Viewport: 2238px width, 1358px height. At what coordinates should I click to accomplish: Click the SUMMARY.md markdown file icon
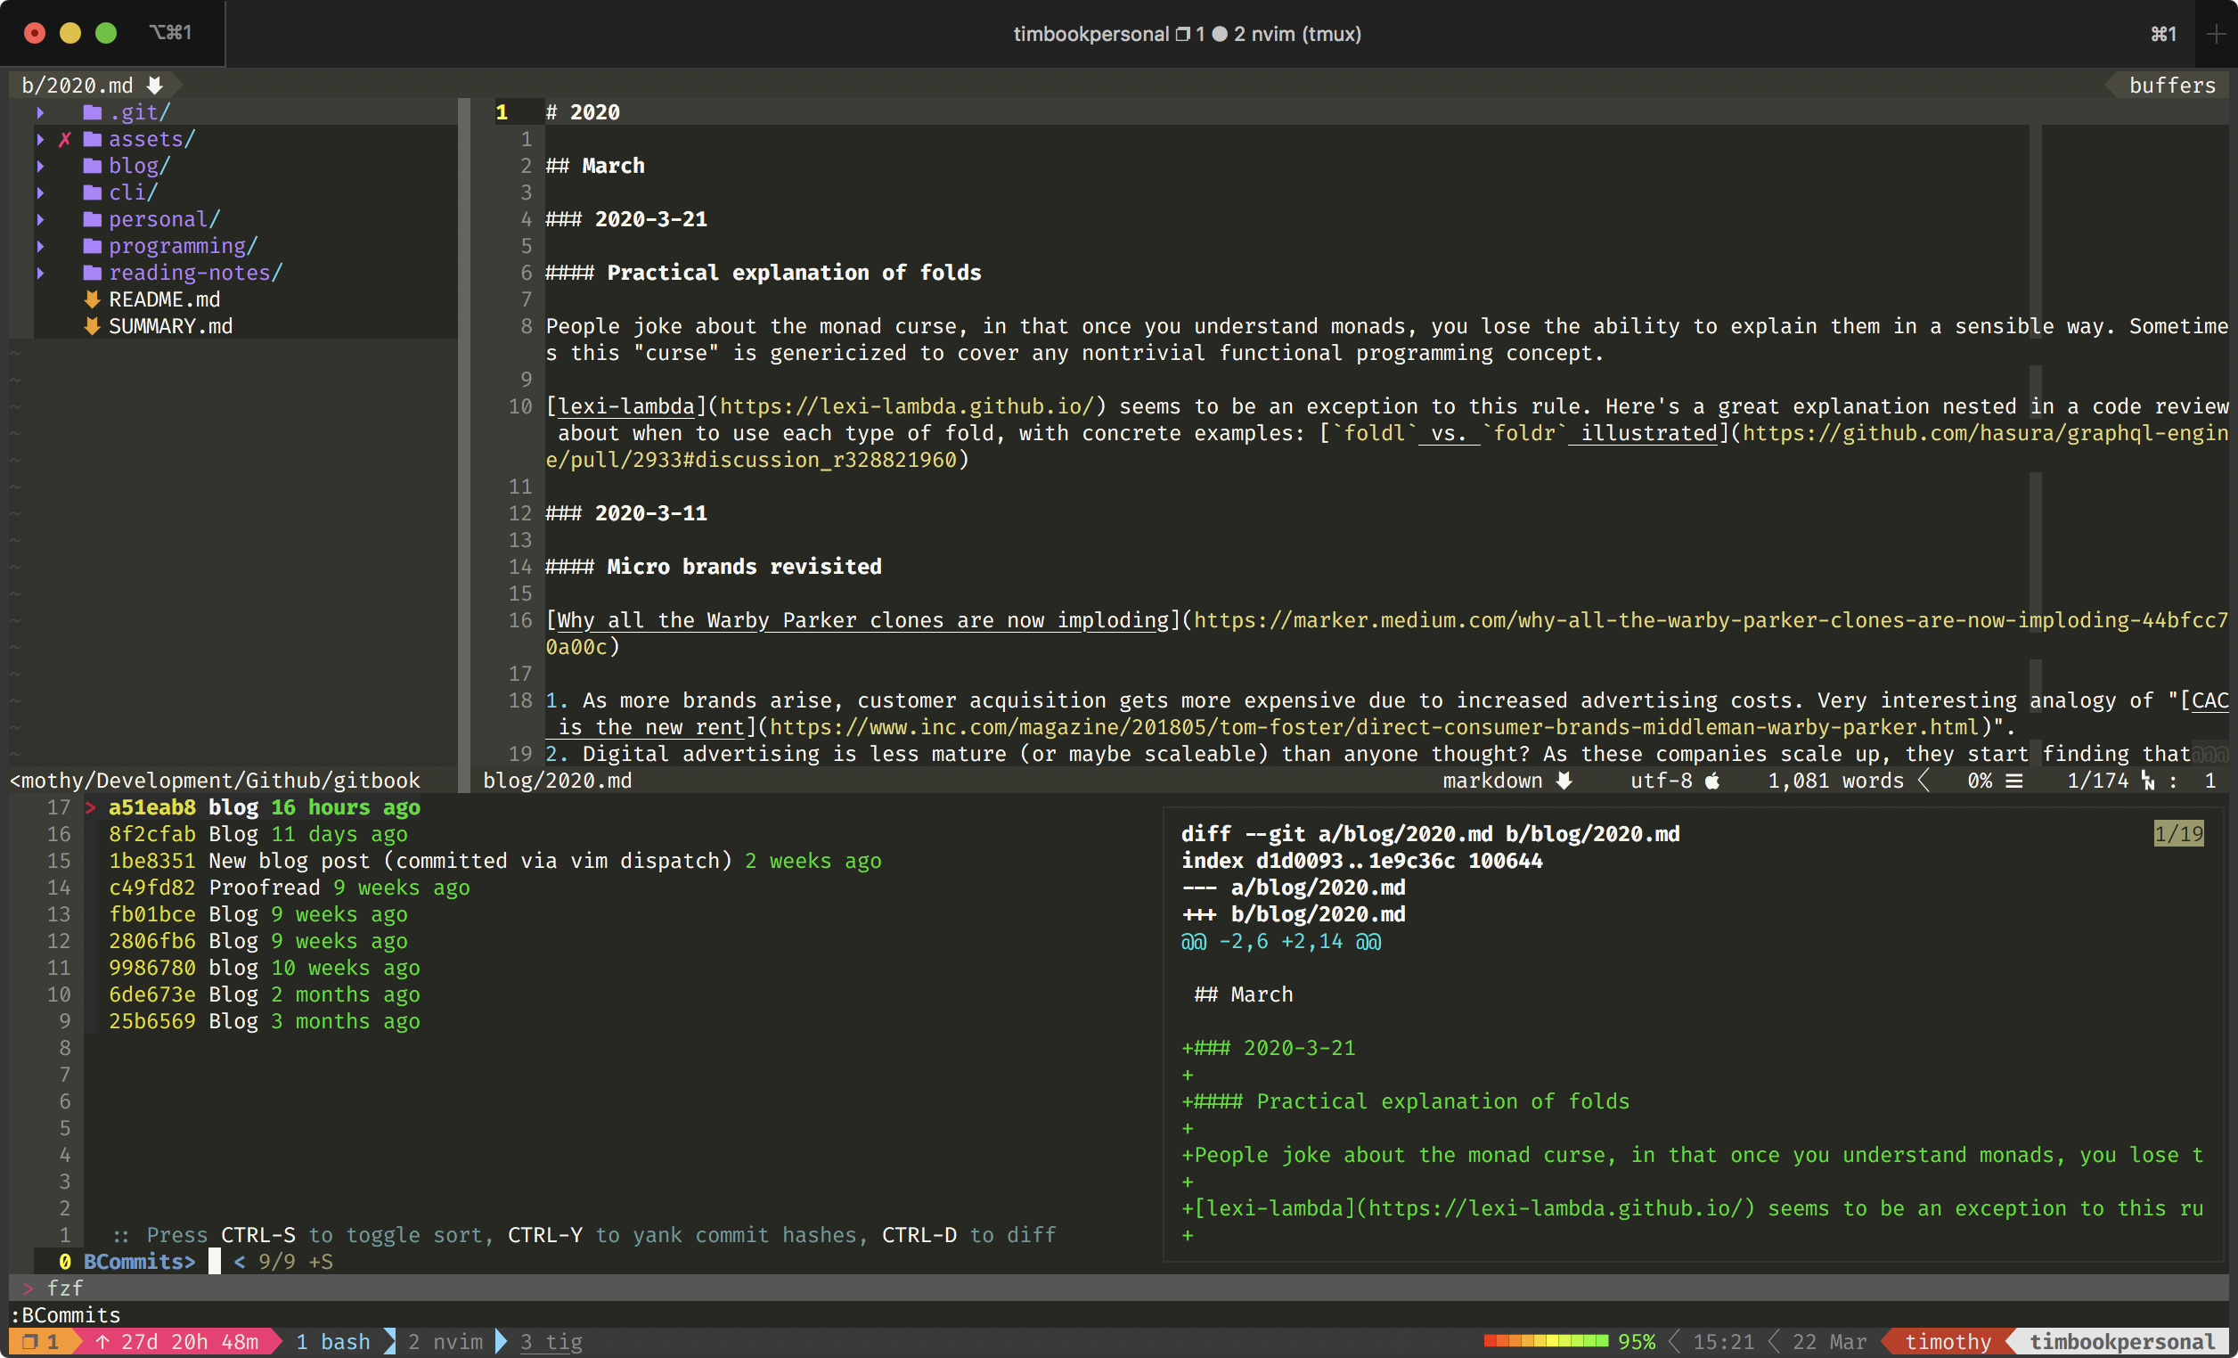(x=92, y=325)
